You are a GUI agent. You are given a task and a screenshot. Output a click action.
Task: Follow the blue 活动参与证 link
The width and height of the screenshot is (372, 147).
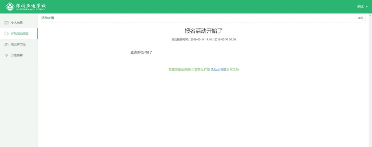pos(218,70)
